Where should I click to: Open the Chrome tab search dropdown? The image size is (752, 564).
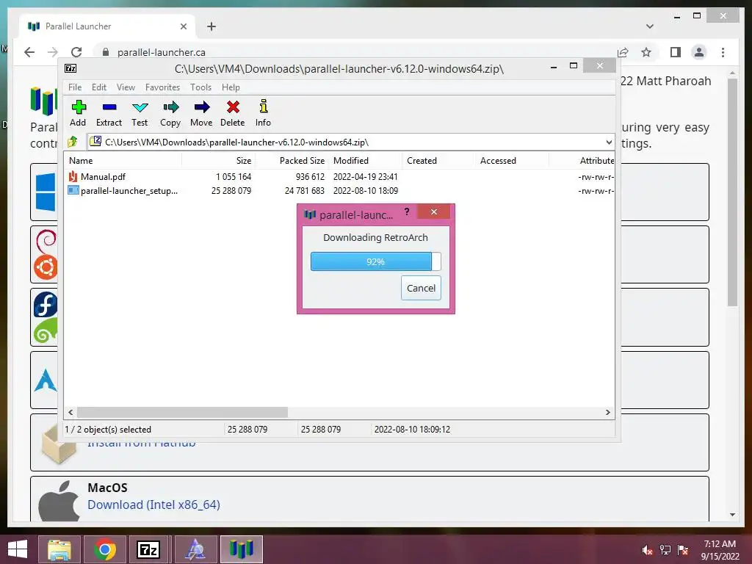click(x=650, y=26)
